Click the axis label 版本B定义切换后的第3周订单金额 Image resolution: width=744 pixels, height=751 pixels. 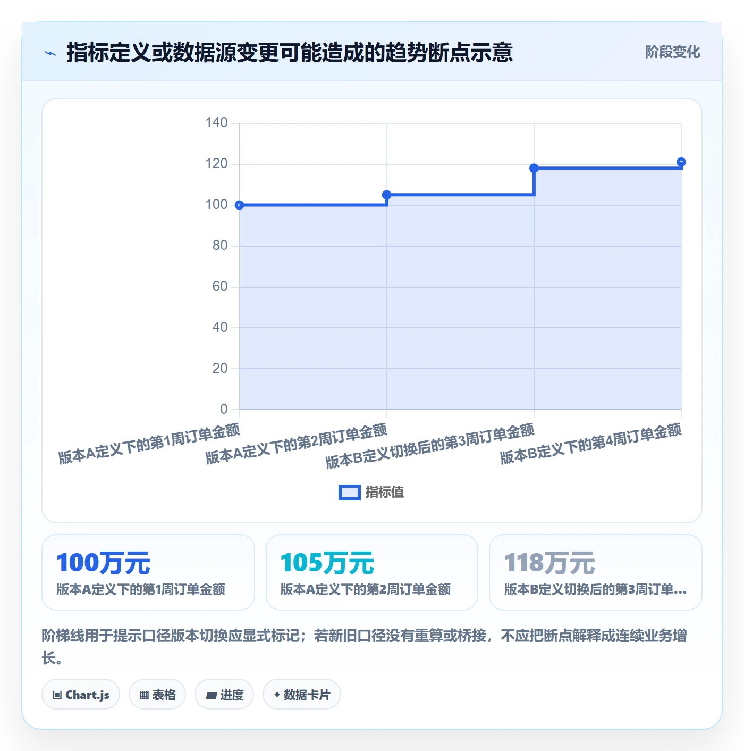click(430, 446)
